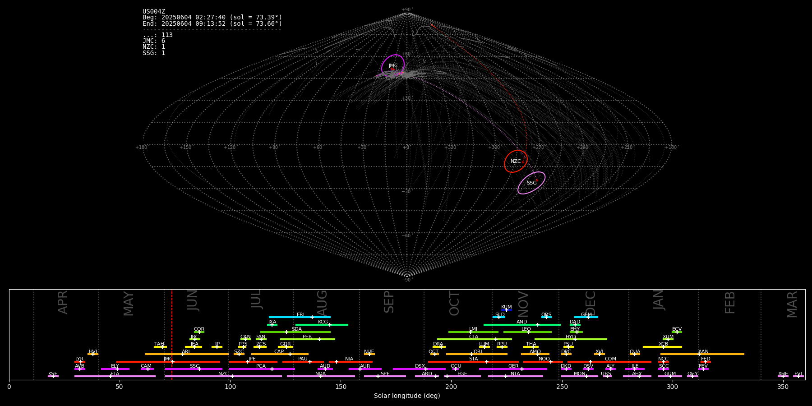Select the KUM shower bar in timeline

pos(507,310)
